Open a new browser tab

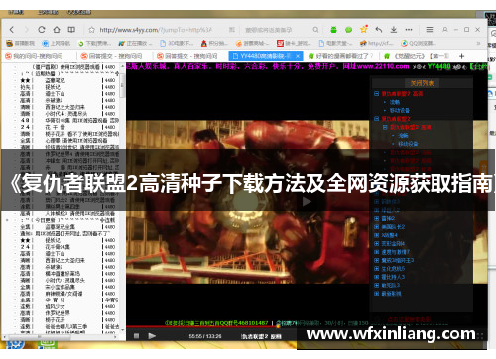tap(462, 56)
